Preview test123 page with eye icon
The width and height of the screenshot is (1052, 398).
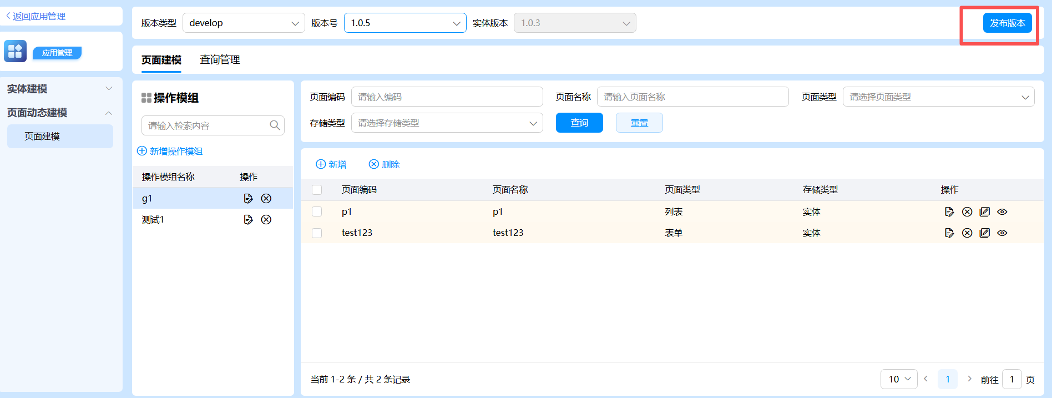[1002, 233]
